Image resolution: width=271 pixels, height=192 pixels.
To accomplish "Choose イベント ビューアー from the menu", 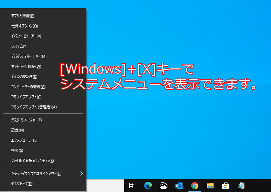I will pyautogui.click(x=26, y=36).
